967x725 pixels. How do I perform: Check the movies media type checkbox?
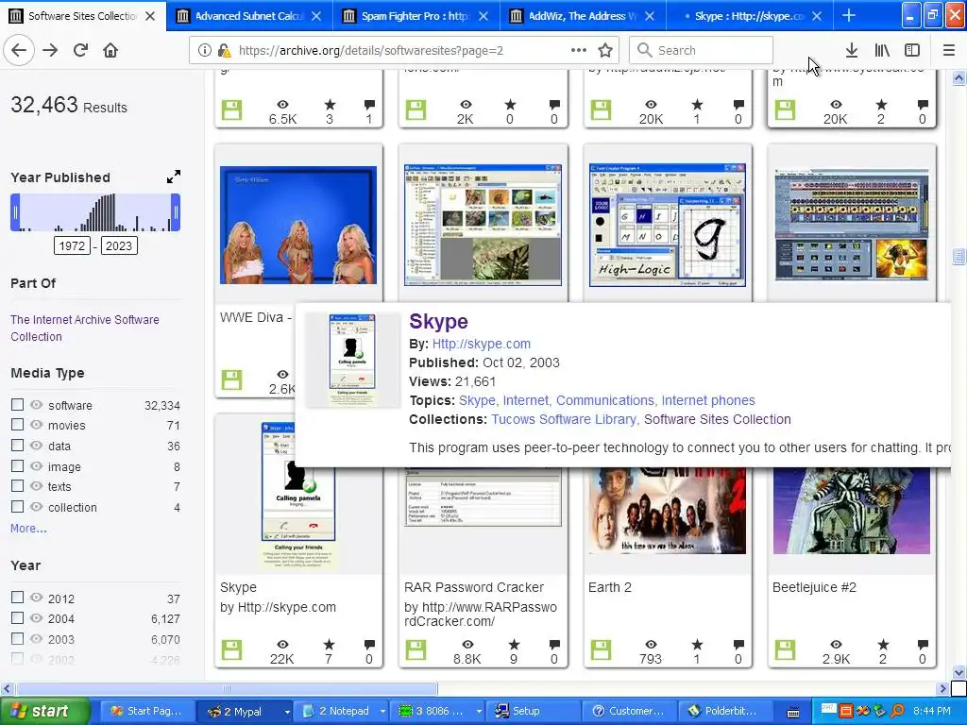click(x=17, y=425)
